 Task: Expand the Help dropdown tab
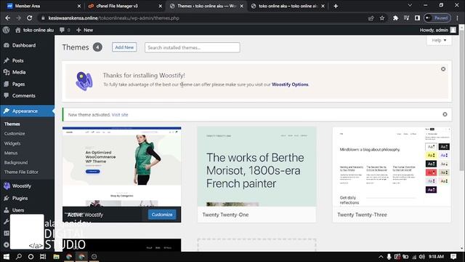click(x=439, y=41)
